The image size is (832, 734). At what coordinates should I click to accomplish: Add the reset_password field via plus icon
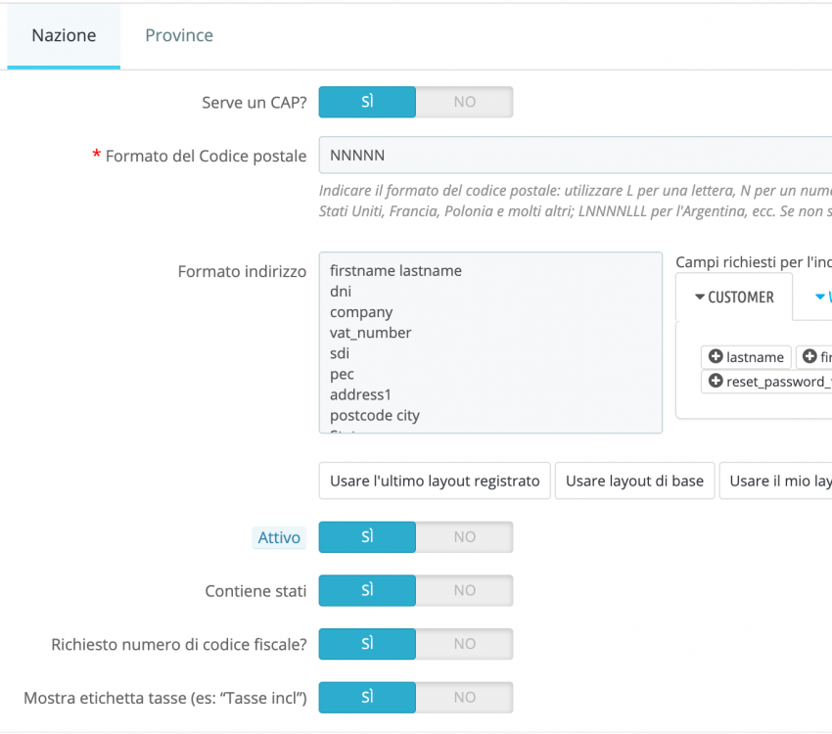coord(716,382)
